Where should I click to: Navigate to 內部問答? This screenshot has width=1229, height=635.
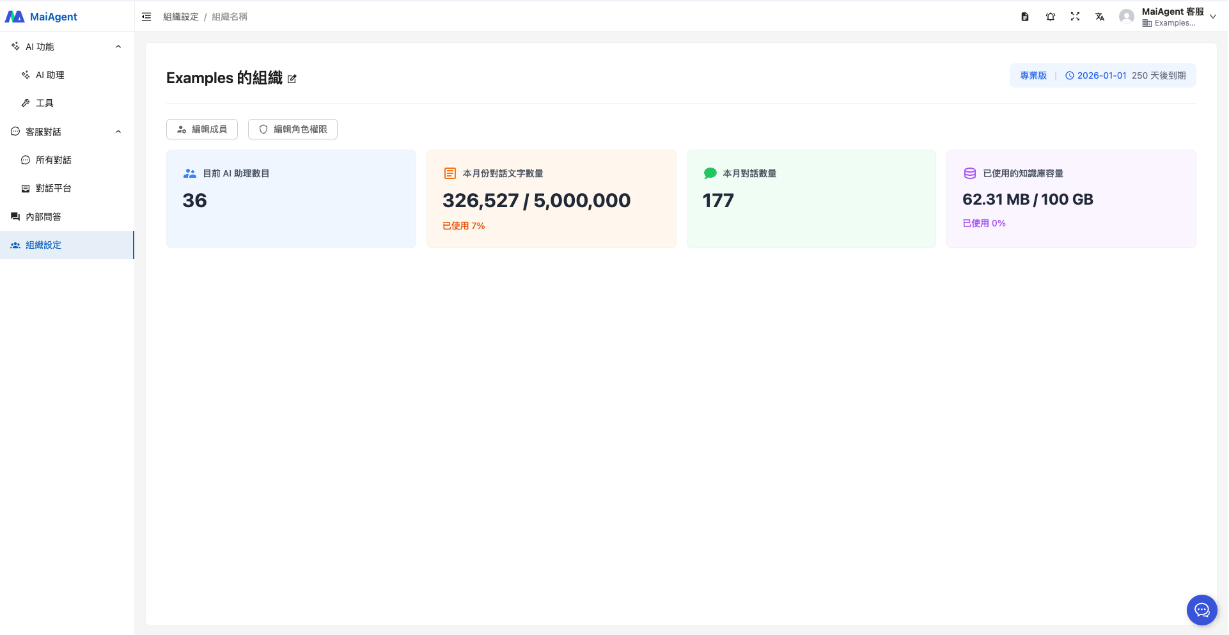point(43,217)
